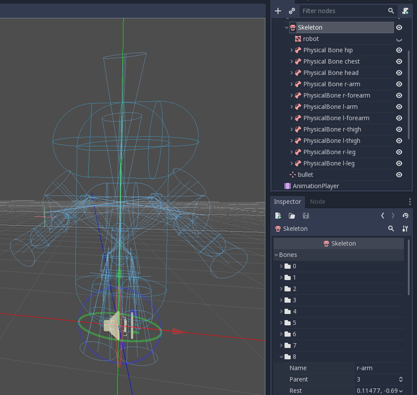Select the AnimationPlayer node in tree

315,186
